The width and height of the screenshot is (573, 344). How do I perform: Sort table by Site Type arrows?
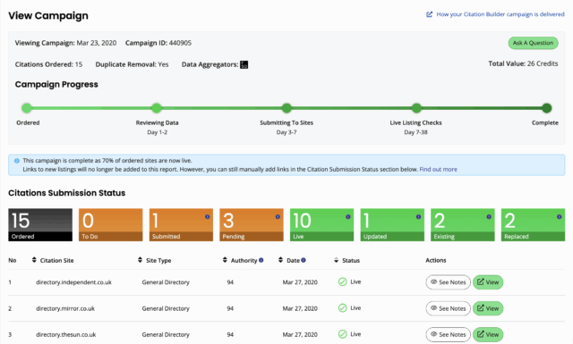point(140,260)
